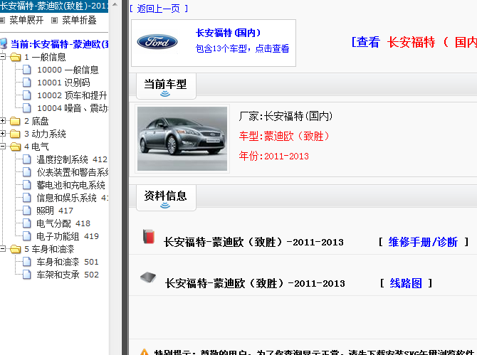Click [查看 长安福特 (国内 header link
477x355 pixels.
[x=414, y=42]
